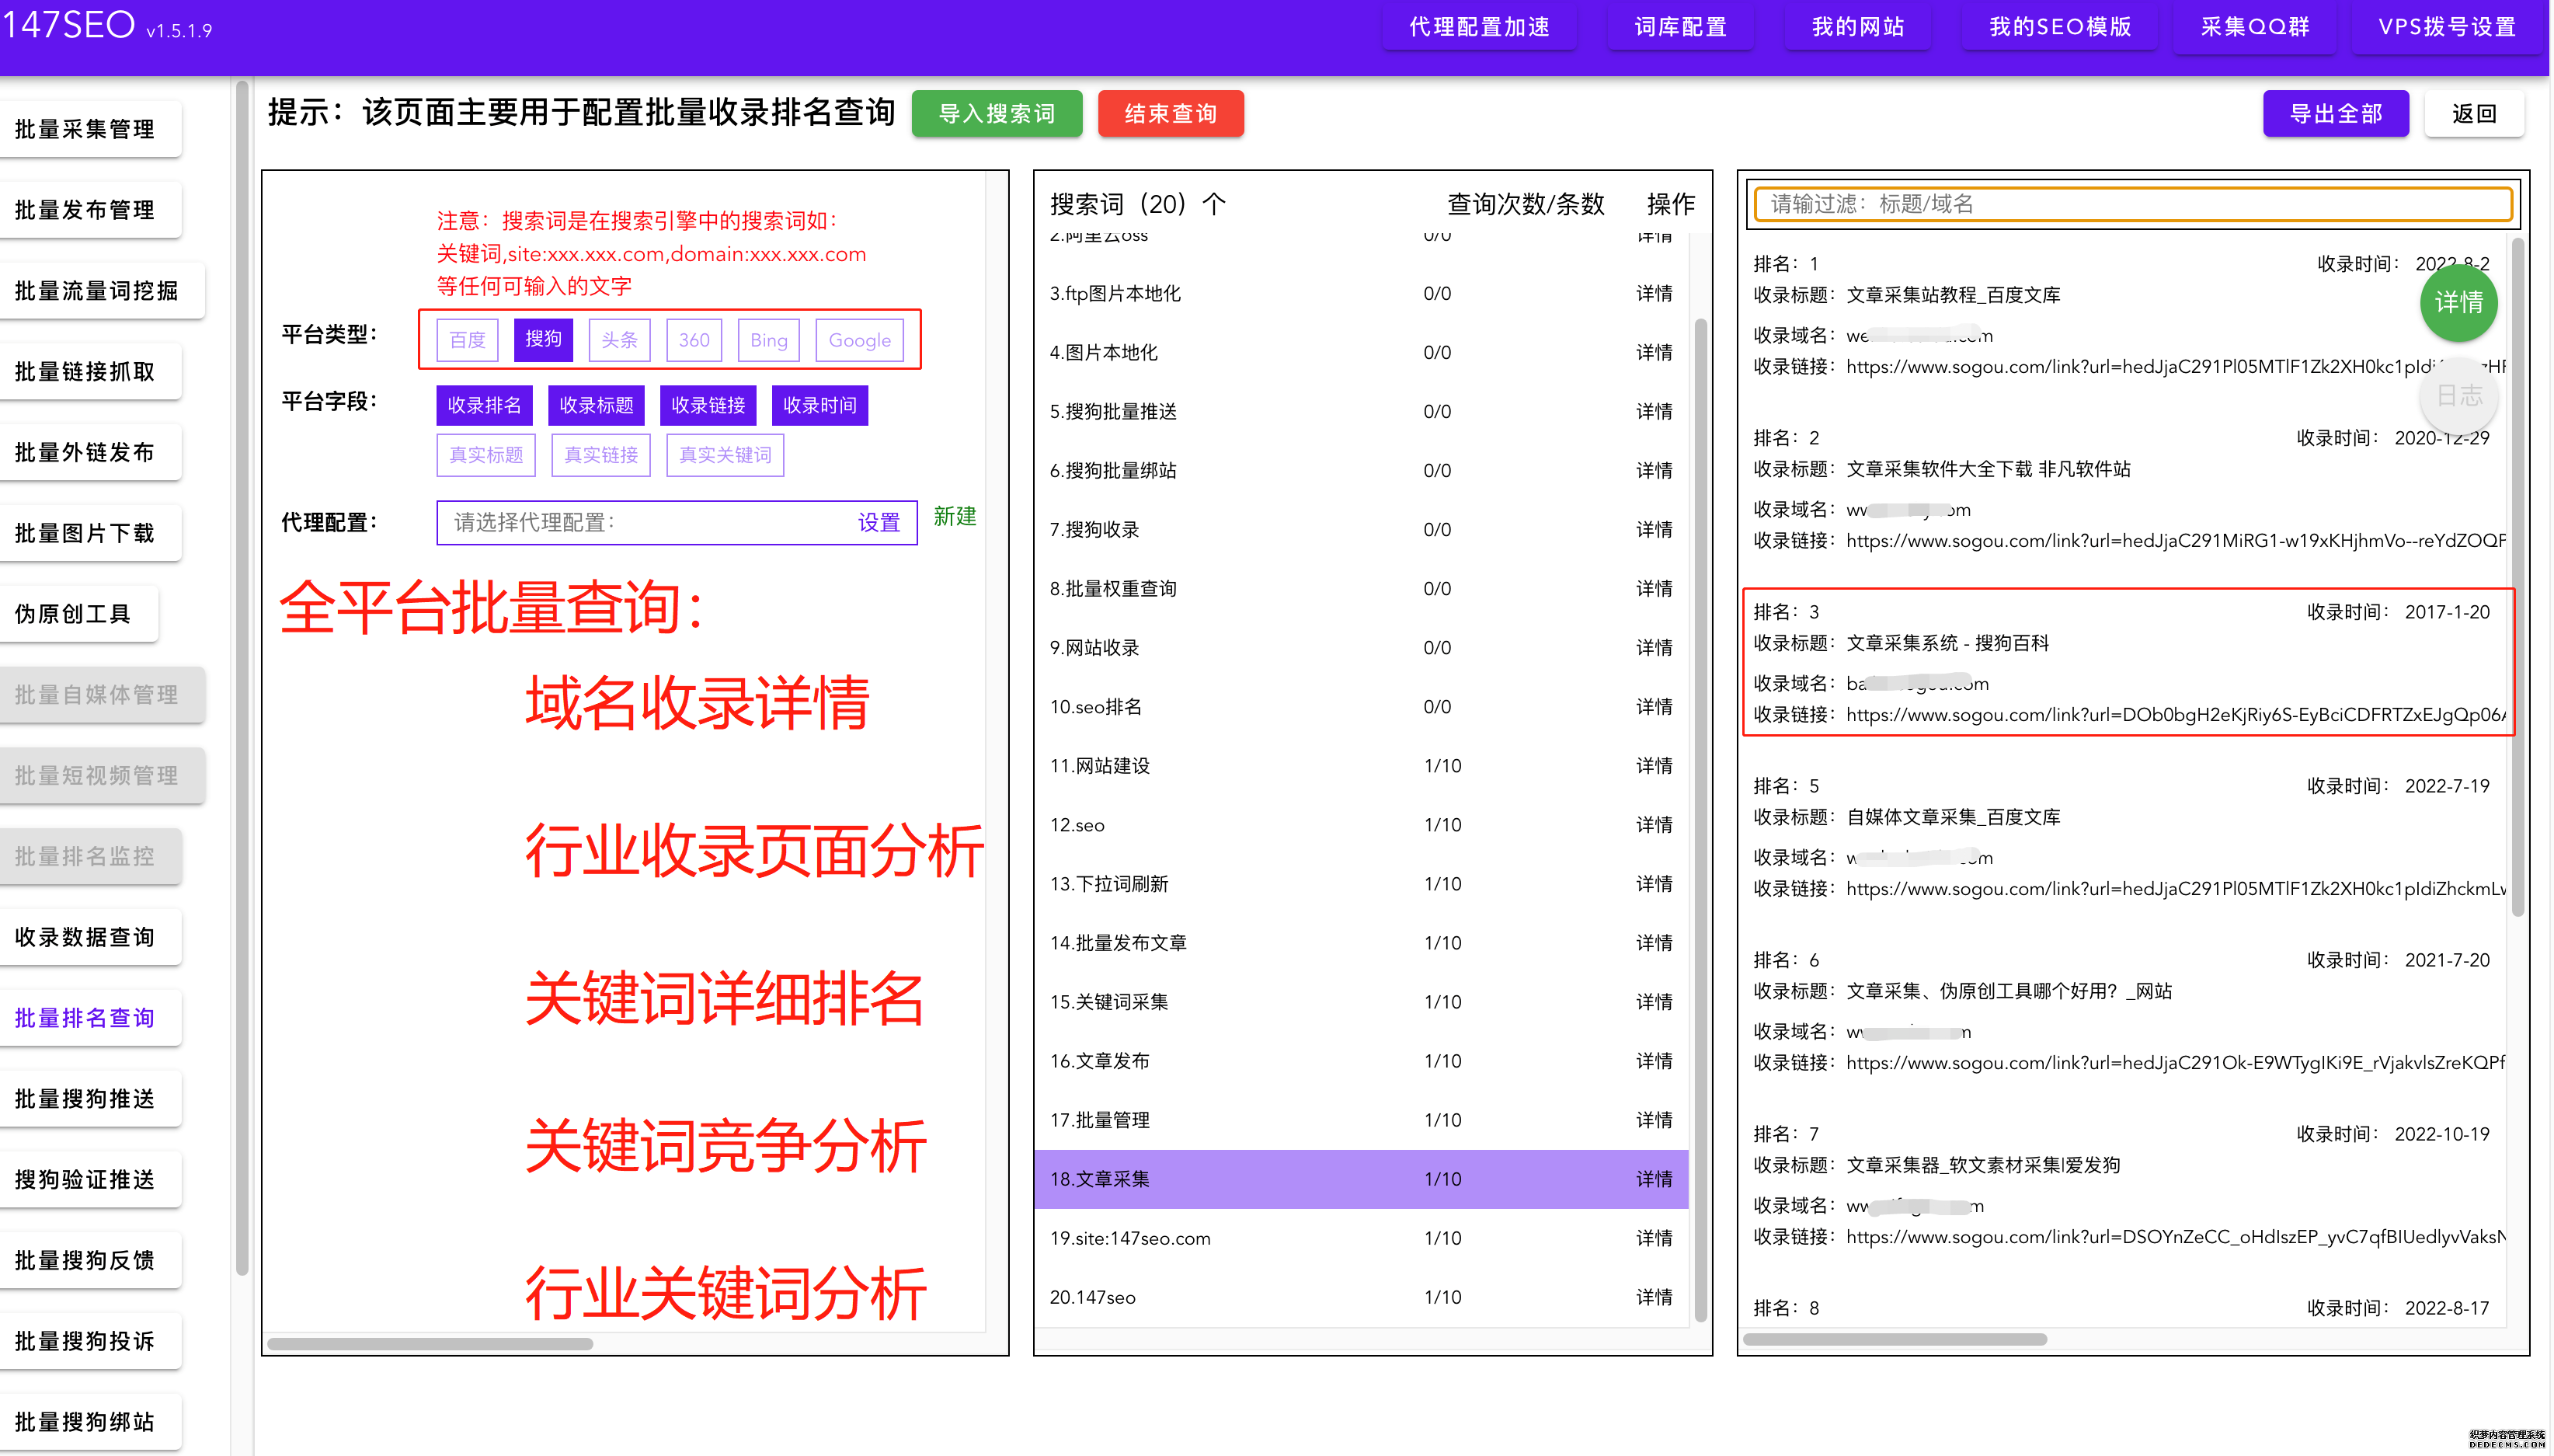Open 批量图片下载 sidebar item

[x=90, y=533]
